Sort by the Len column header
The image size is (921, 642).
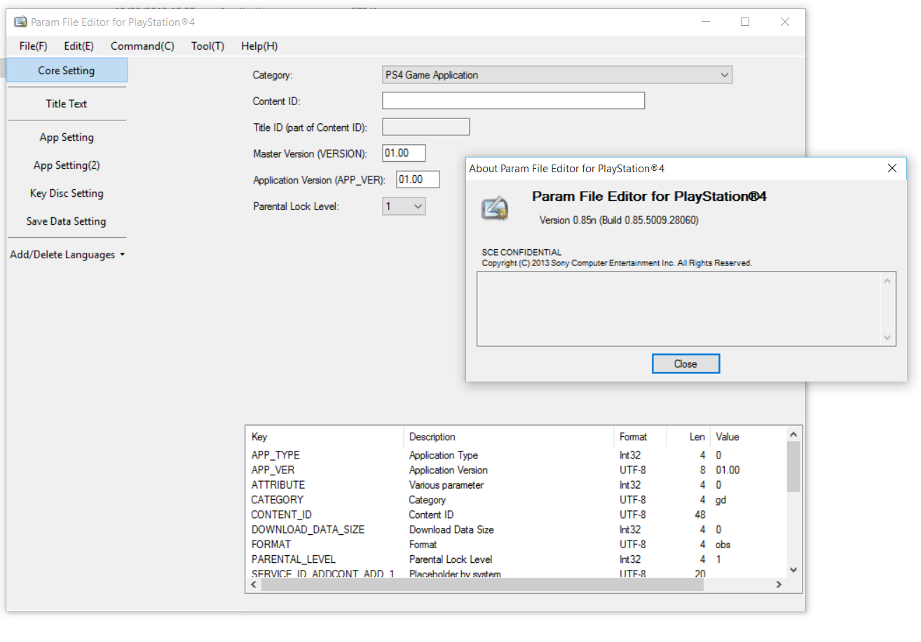688,437
